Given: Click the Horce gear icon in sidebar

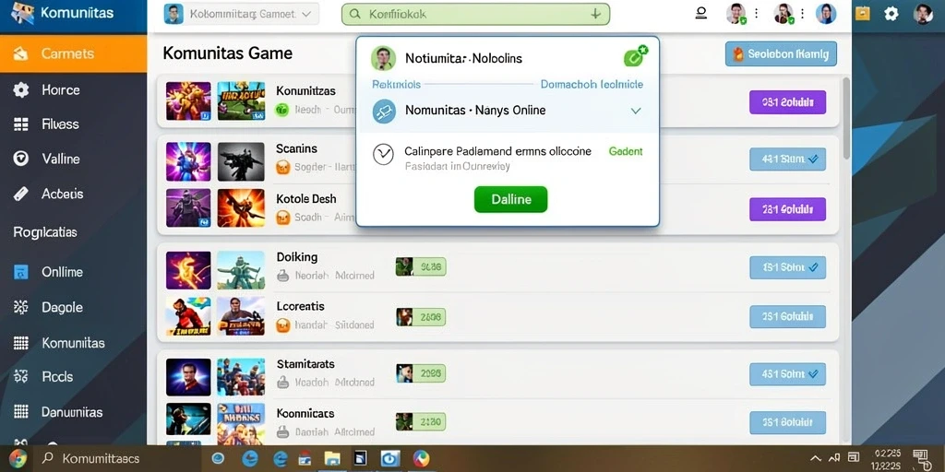Looking at the screenshot, I should pyautogui.click(x=21, y=90).
